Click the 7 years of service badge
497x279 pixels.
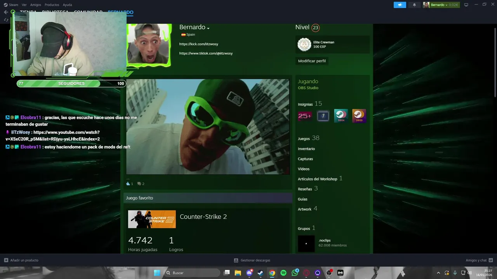click(x=323, y=116)
